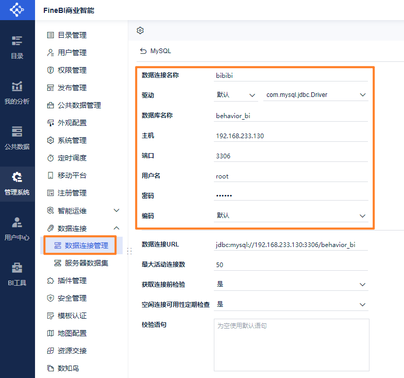Click the 用户管理 person icon
Screen dimensions: 404x378
click(50, 53)
